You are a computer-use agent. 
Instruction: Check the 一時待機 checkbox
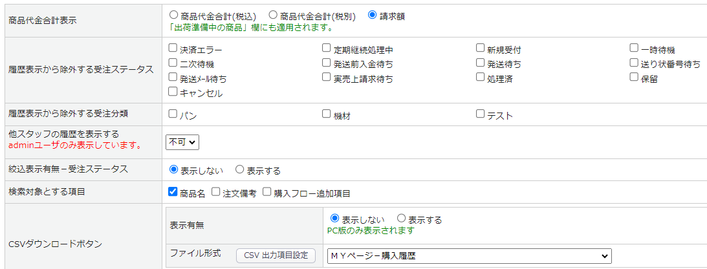tap(635, 48)
